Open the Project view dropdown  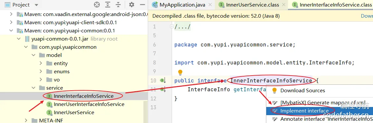36,5
